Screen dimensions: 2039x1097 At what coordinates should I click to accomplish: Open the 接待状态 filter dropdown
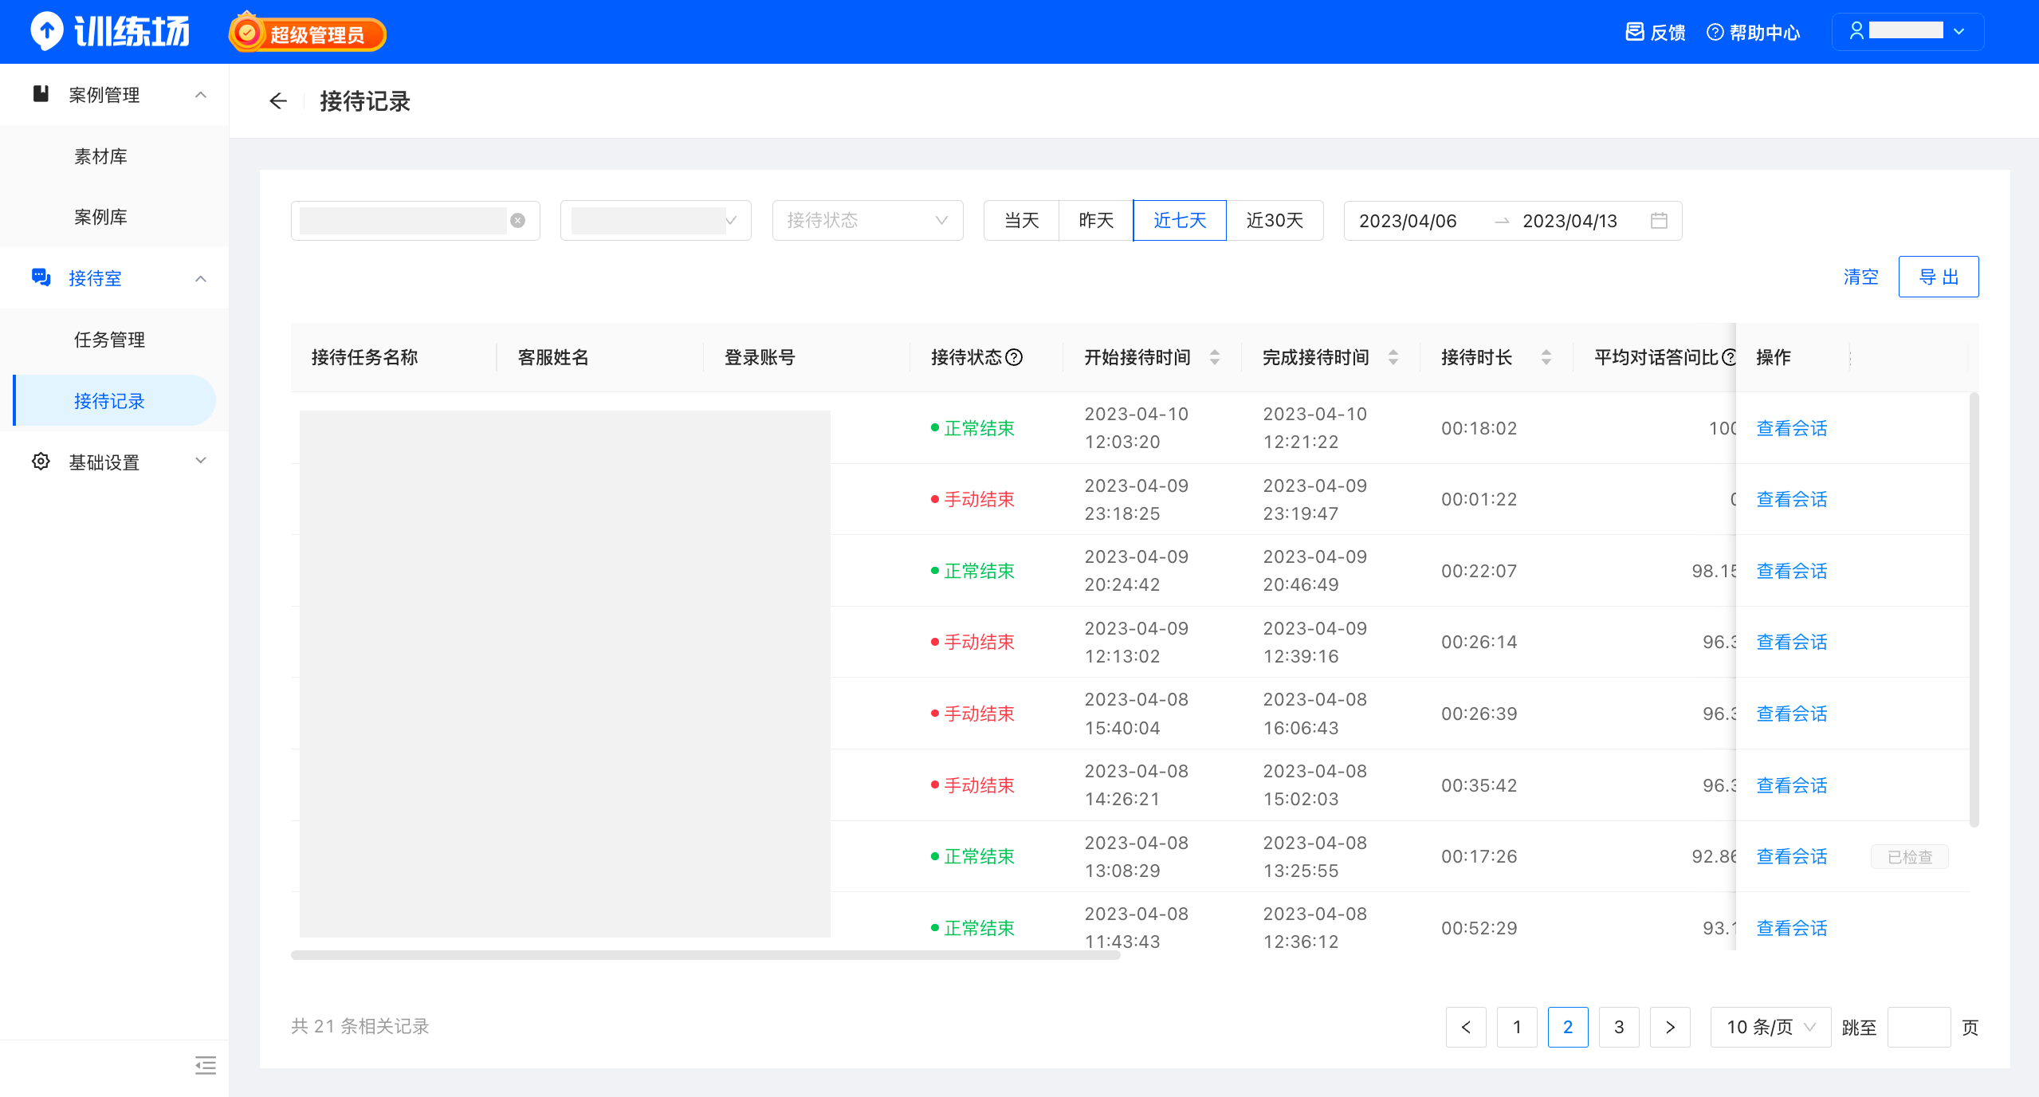tap(867, 221)
